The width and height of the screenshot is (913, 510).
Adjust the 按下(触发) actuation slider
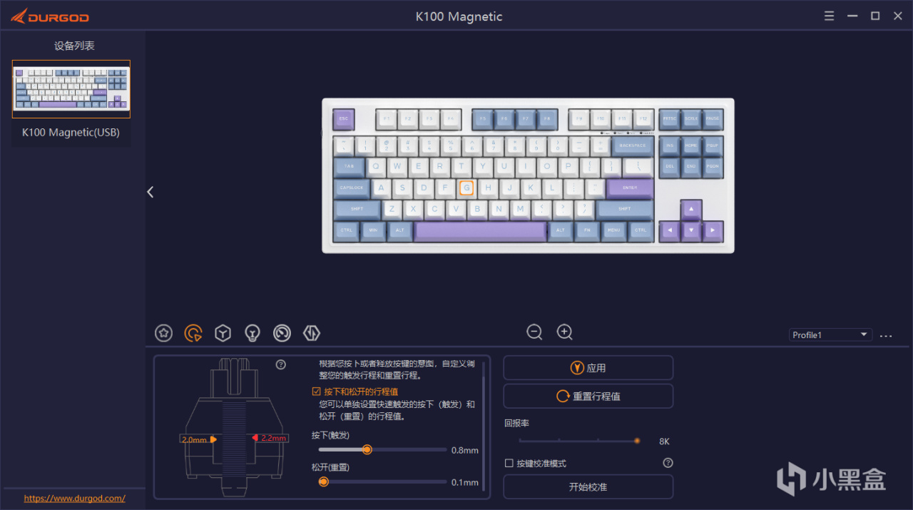[382, 449]
